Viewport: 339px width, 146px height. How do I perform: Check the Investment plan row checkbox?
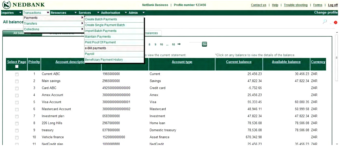pos(17,116)
